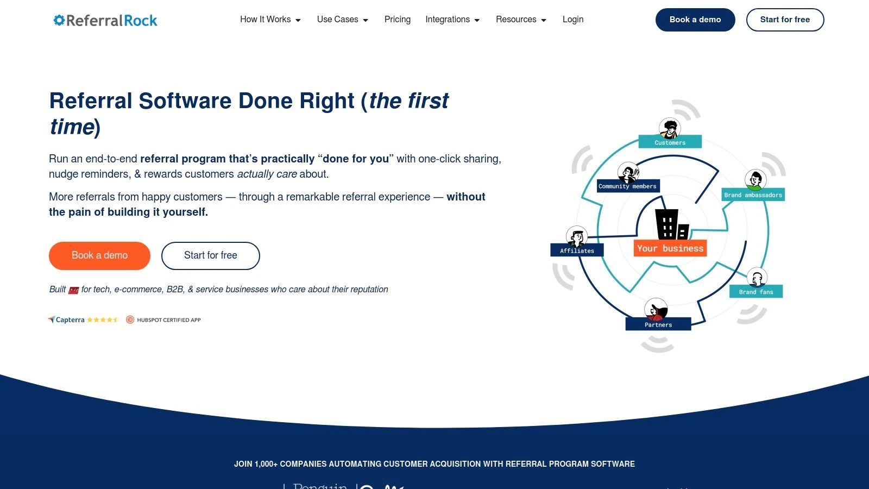Select the Brand fans avatar icon
Screen dimensions: 869x489
pyautogui.click(x=757, y=277)
